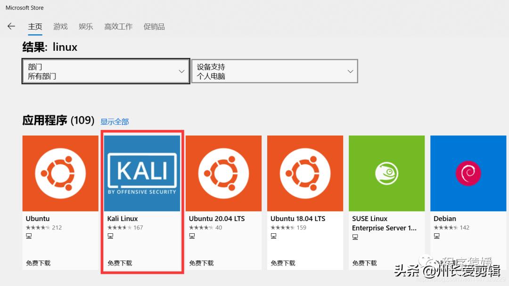This screenshot has height=286, width=509.
Task: Select the Ubuntu 20.04 LTS tile icon
Action: (x=223, y=173)
